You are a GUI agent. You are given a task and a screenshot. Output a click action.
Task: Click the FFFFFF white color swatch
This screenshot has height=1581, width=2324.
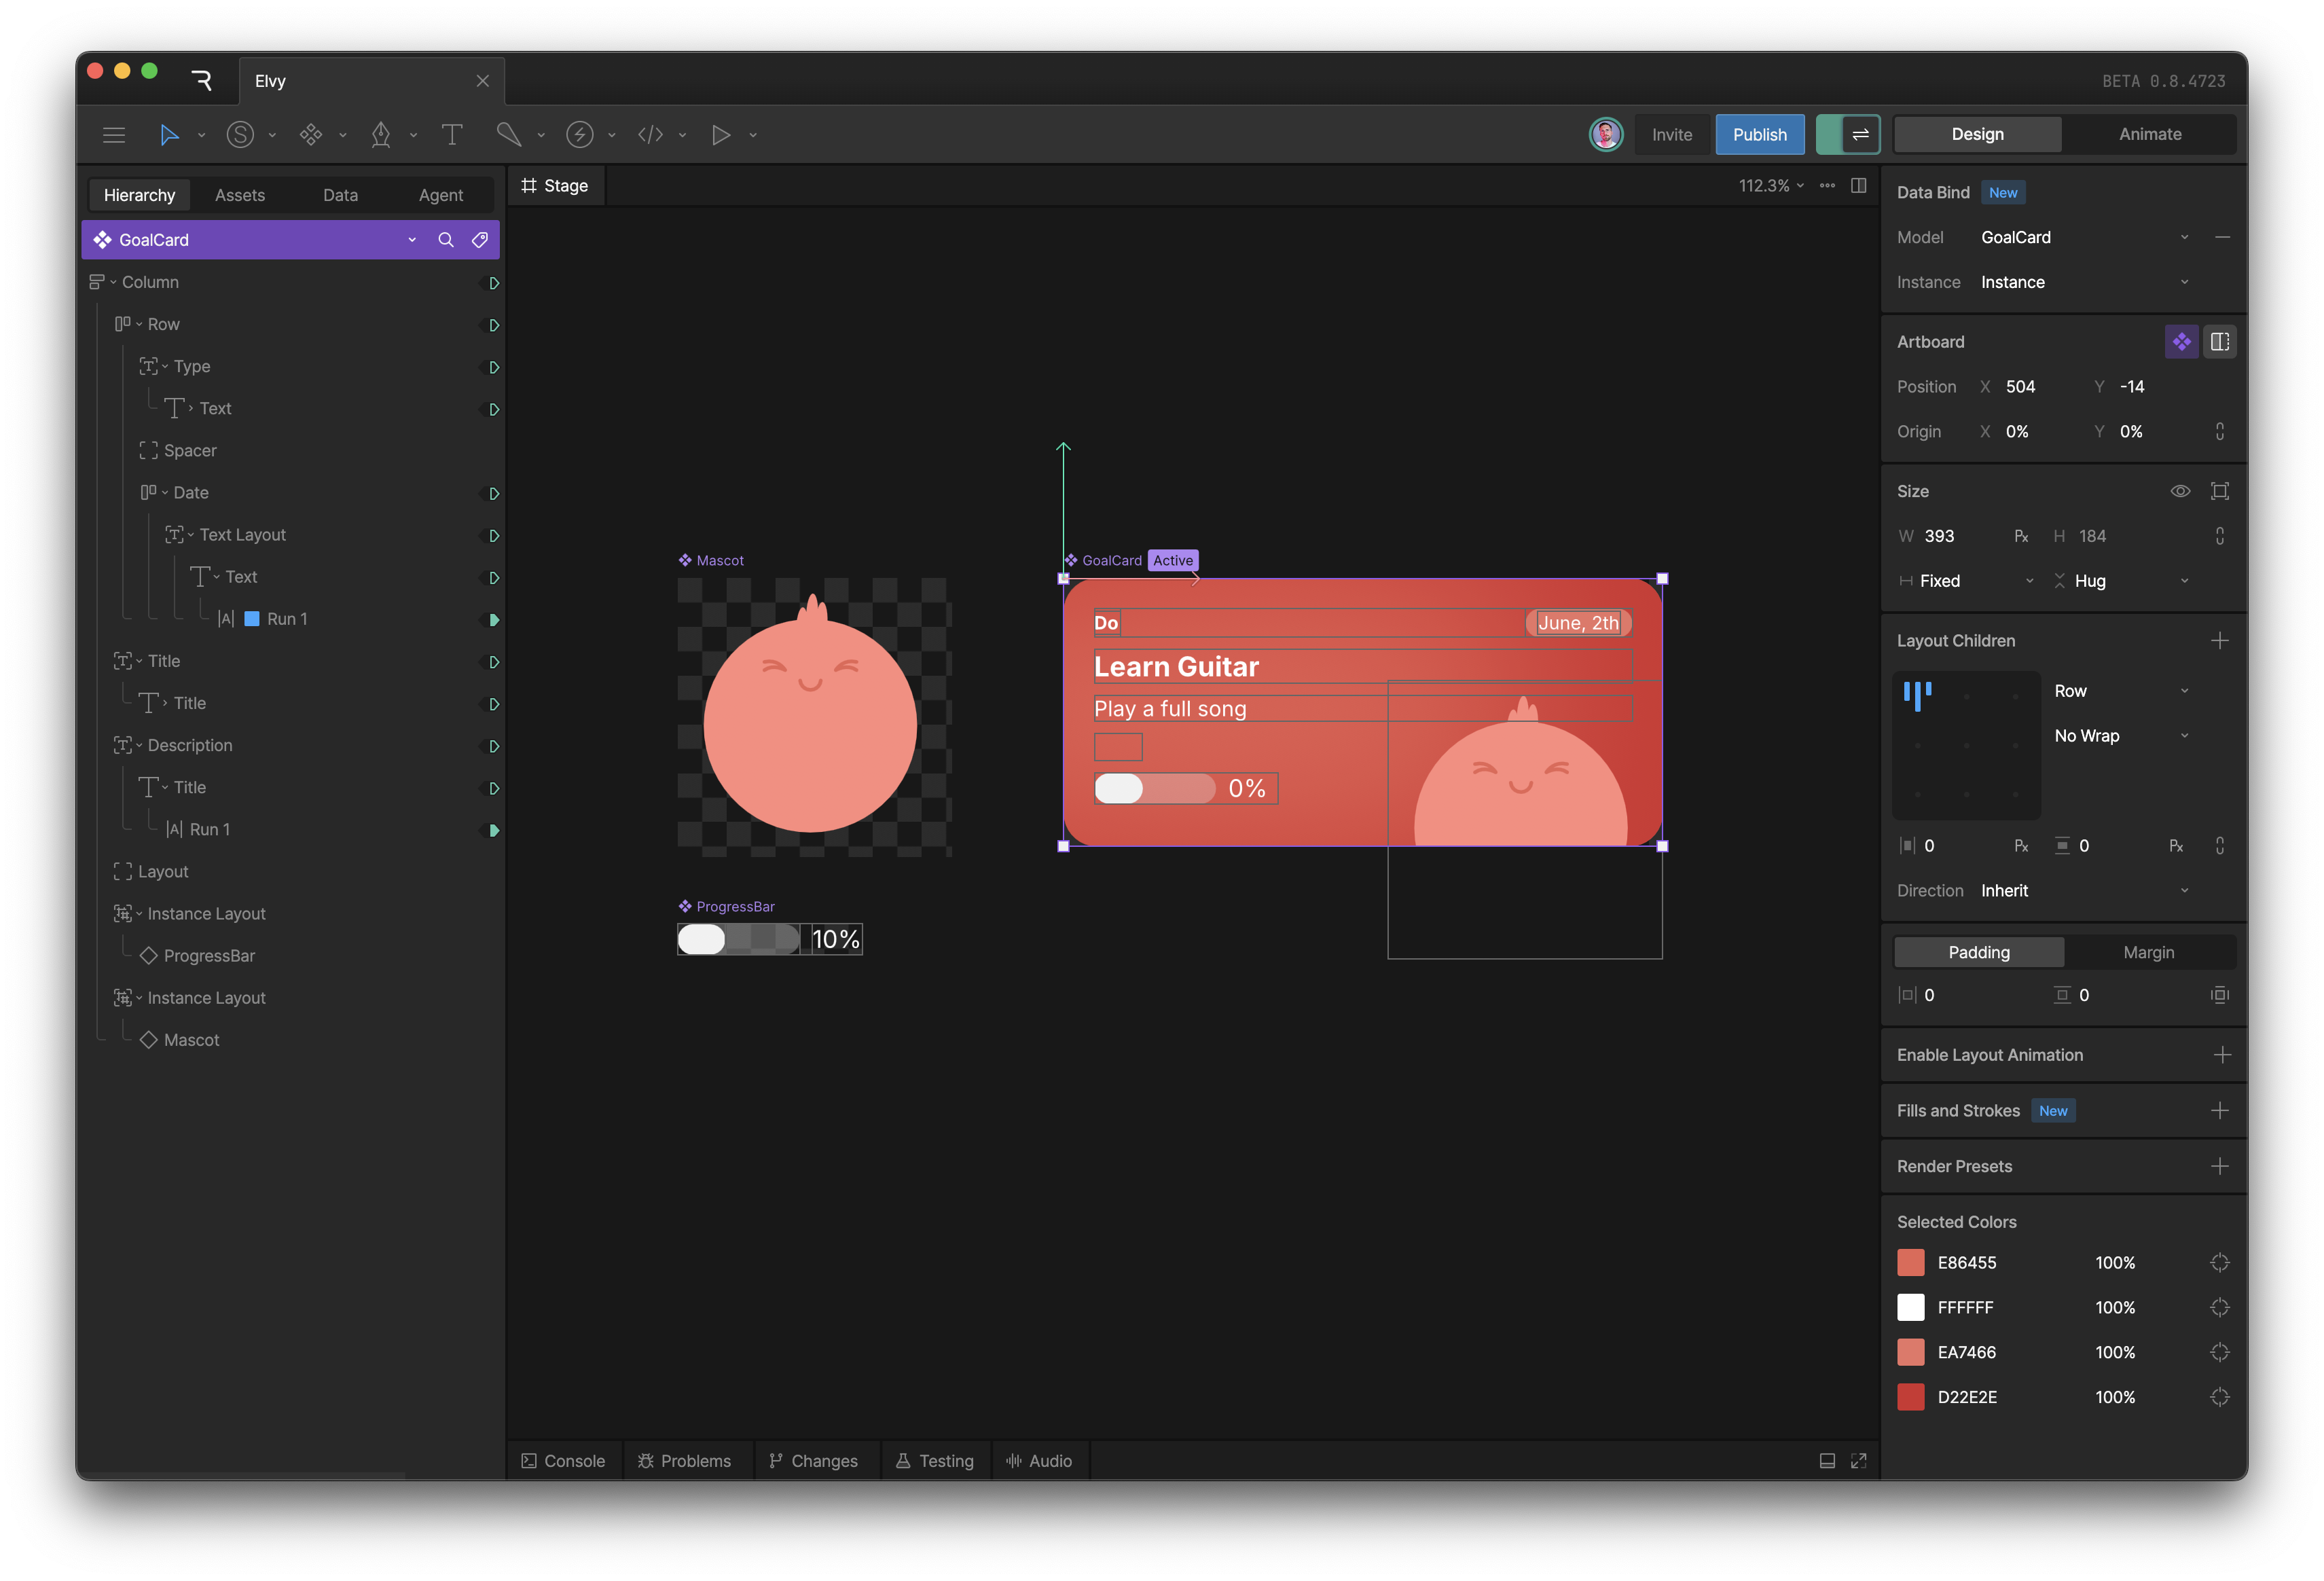pyautogui.click(x=1910, y=1308)
